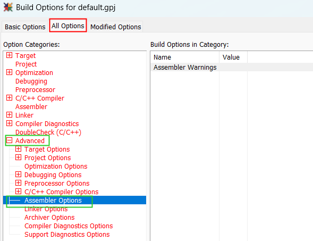Choose Support Diagnostics Options
The height and width of the screenshot is (241, 313).
67,235
